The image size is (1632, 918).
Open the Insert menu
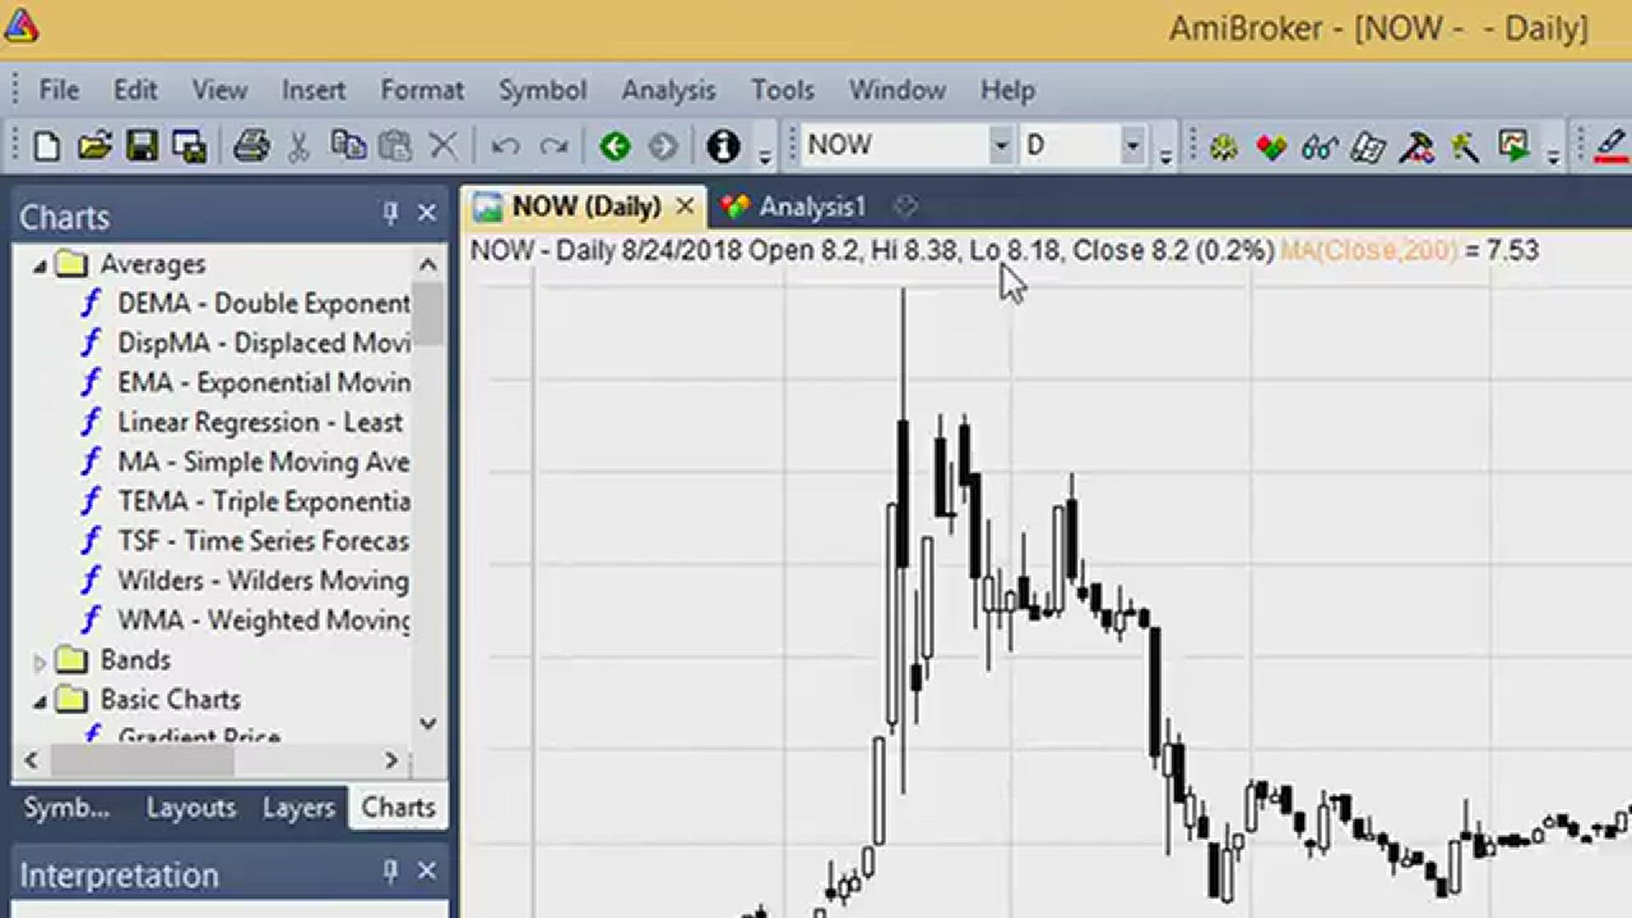[x=314, y=90]
